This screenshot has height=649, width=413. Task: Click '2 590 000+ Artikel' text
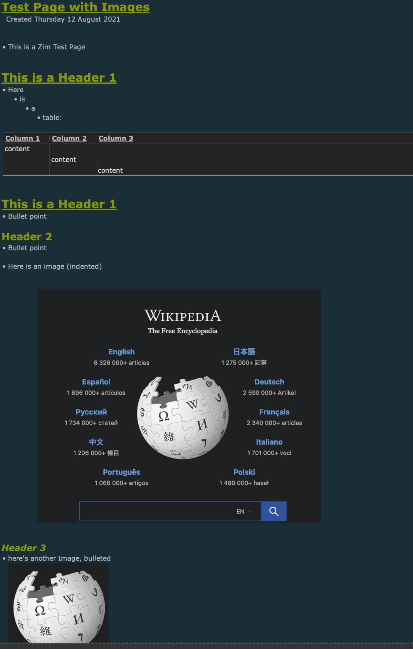269,393
